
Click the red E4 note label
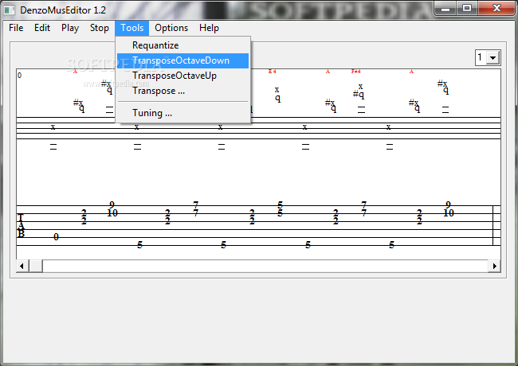[x=273, y=72]
